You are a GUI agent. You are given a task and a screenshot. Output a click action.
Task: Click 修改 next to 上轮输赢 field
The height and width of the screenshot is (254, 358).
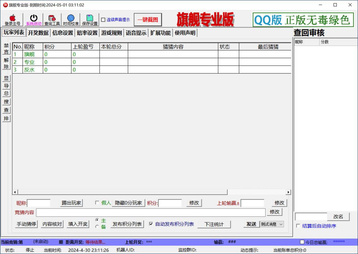pyautogui.click(x=279, y=203)
